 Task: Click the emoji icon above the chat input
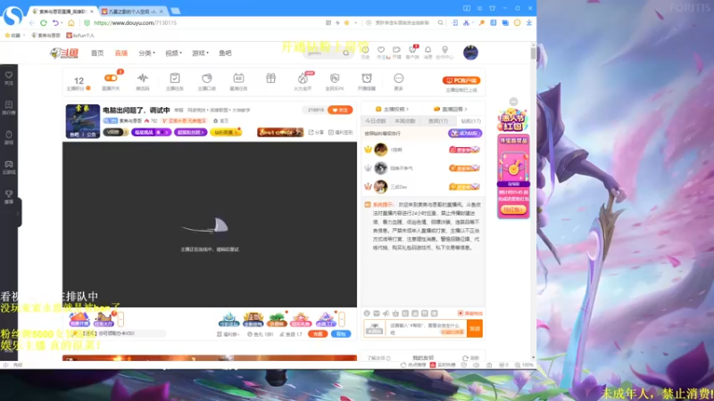[x=367, y=314]
